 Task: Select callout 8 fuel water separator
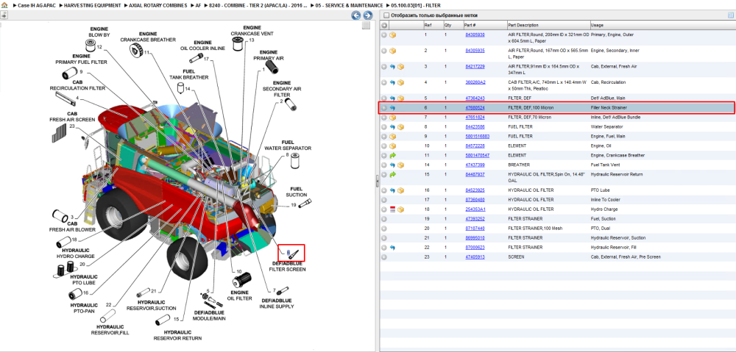point(288,154)
